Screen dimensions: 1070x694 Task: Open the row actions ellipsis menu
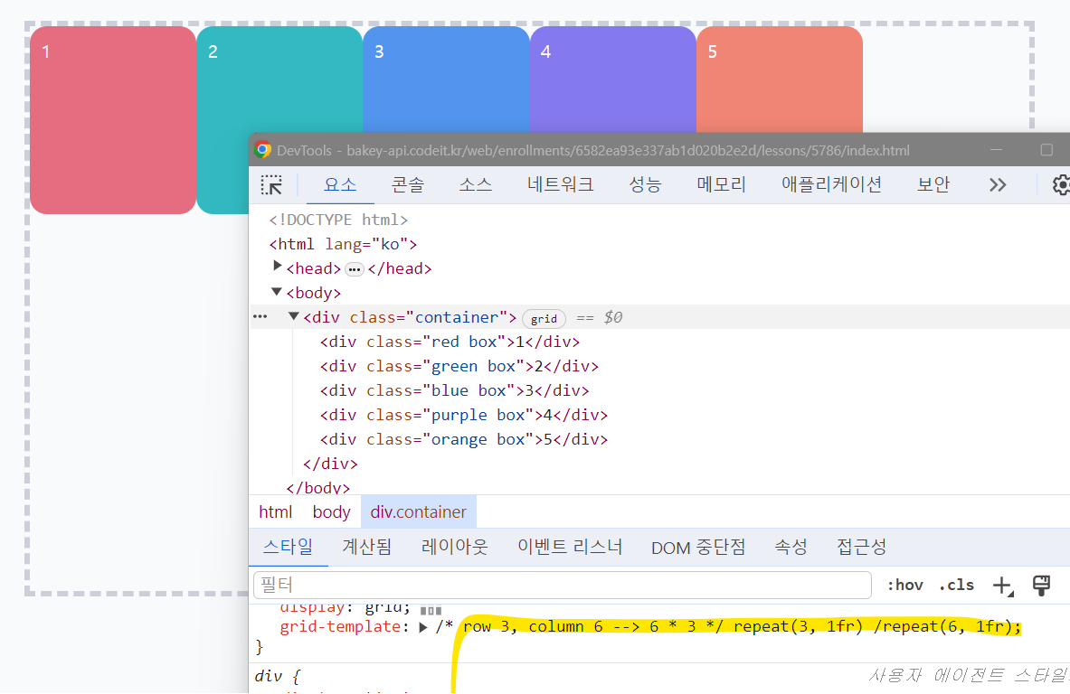coord(260,317)
